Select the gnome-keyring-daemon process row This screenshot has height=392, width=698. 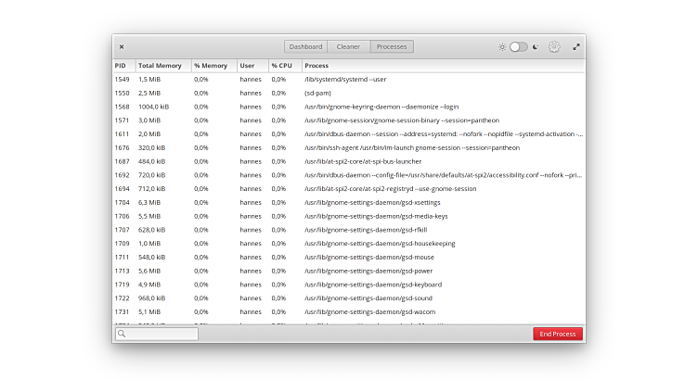381,107
